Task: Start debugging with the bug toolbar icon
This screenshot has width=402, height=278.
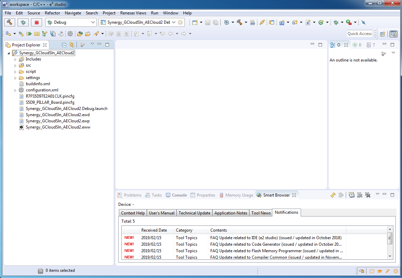Action: pos(23,22)
